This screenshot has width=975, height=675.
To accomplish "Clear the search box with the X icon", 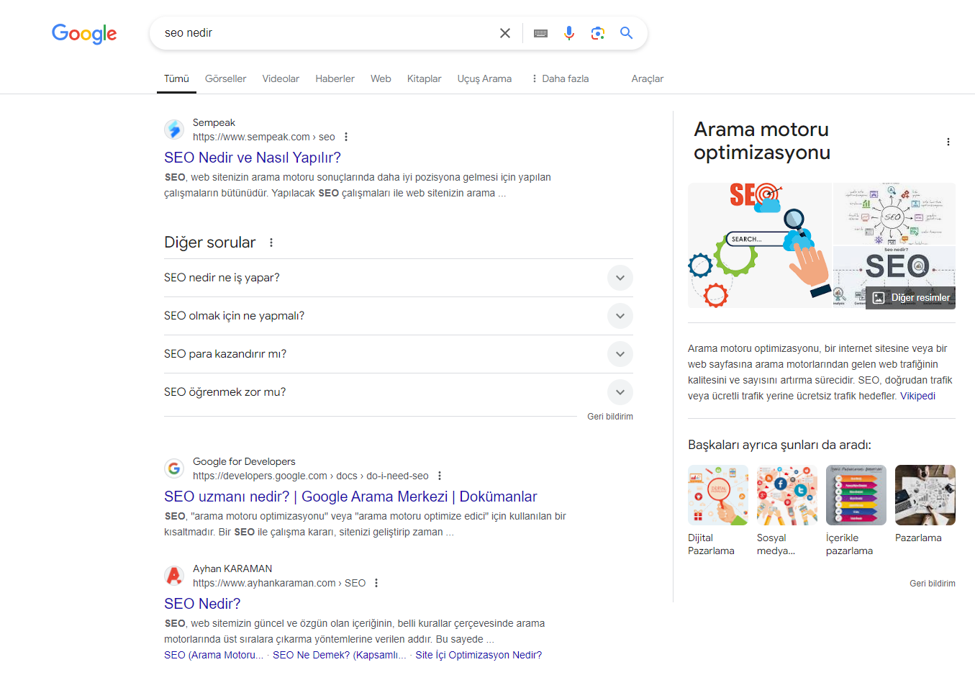I will 505,33.
